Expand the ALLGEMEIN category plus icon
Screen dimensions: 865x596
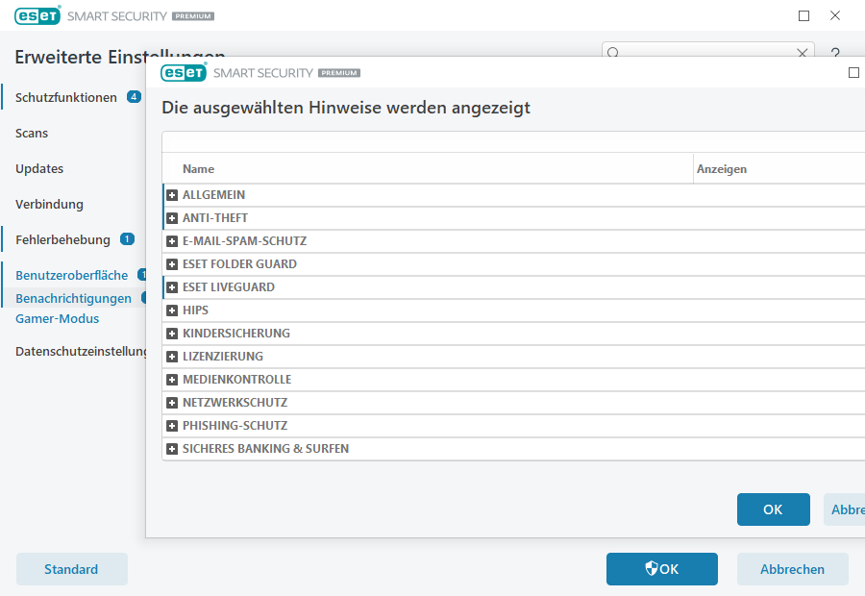coord(173,195)
